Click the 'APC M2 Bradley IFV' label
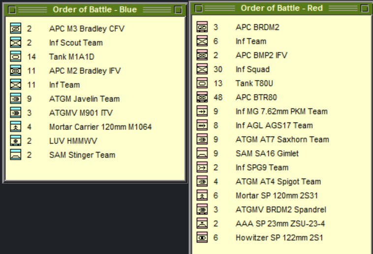This screenshot has height=254, width=373. coord(85,71)
